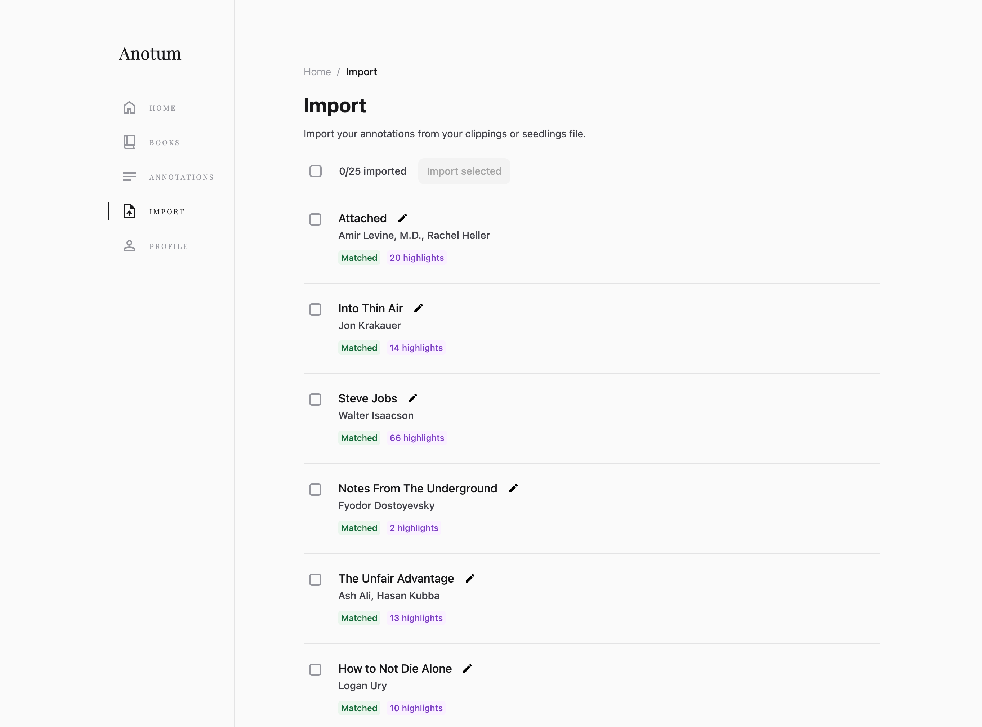
Task: Click the Home house icon in sidebar
Action: pos(129,108)
